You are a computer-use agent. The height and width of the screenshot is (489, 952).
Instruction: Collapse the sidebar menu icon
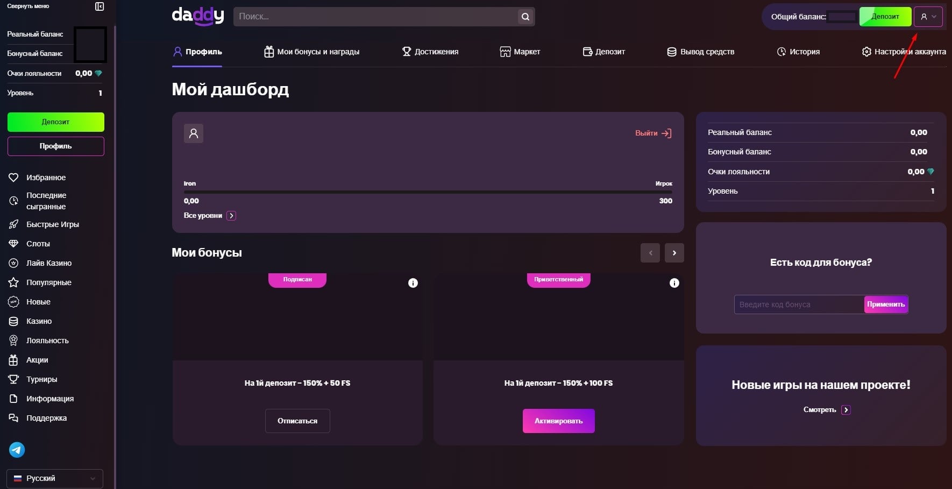coord(100,6)
